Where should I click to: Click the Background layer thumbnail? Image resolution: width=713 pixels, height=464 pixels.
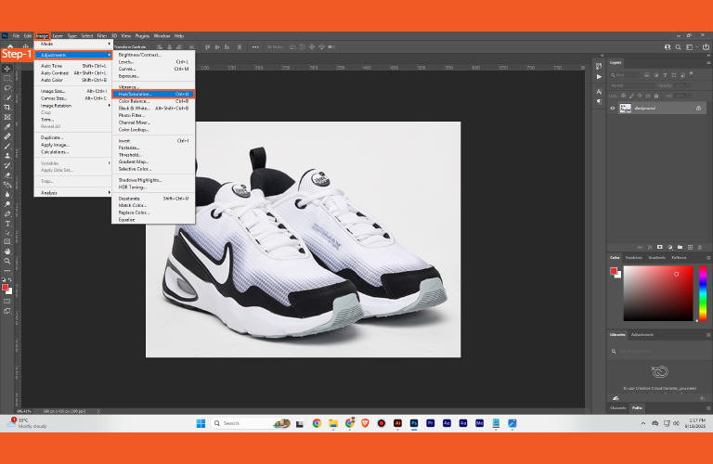[626, 108]
